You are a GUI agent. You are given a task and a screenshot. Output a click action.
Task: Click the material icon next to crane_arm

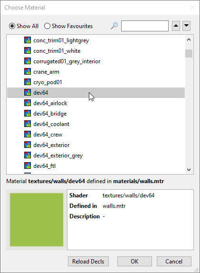pos(28,71)
